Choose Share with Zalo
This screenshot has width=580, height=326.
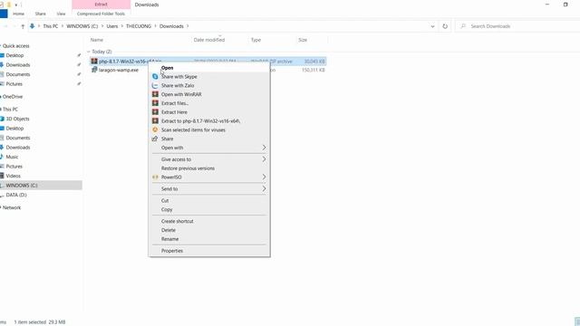tap(209, 85)
